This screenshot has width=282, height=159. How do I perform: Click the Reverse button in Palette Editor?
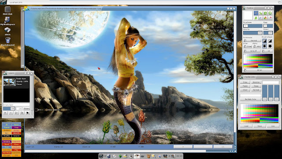[x=256, y=82]
